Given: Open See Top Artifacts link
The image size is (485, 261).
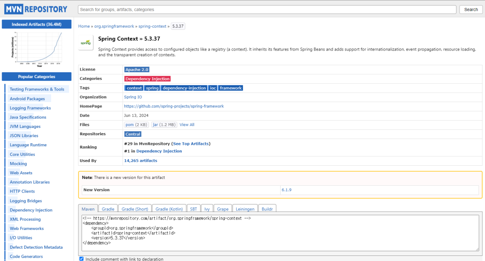Looking at the screenshot, I should 191,144.
